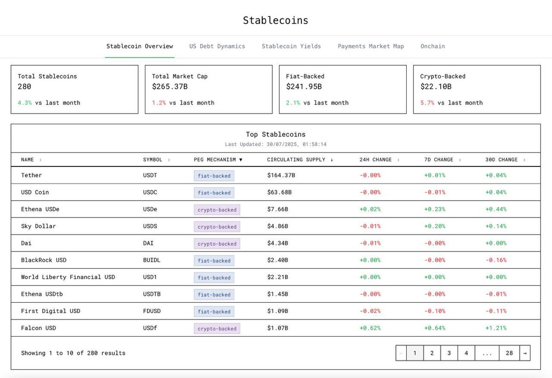Click the First Digital USD name
This screenshot has width=552, height=378.
[51, 311]
